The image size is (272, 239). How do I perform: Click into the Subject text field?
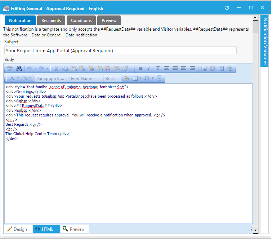coord(120,51)
